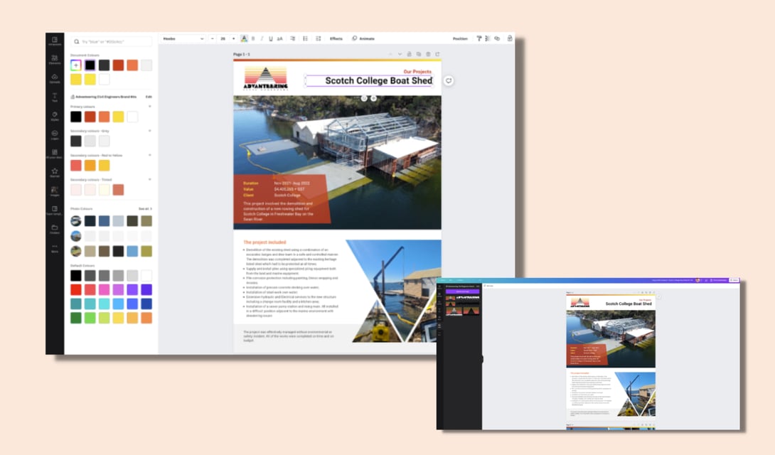
Task: Apply list formatting from the toolbar
Action: click(306, 38)
